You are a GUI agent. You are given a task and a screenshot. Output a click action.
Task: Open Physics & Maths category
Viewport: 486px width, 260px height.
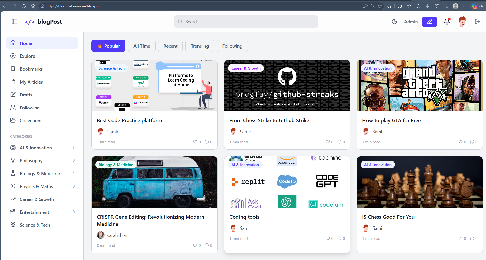tap(42, 186)
